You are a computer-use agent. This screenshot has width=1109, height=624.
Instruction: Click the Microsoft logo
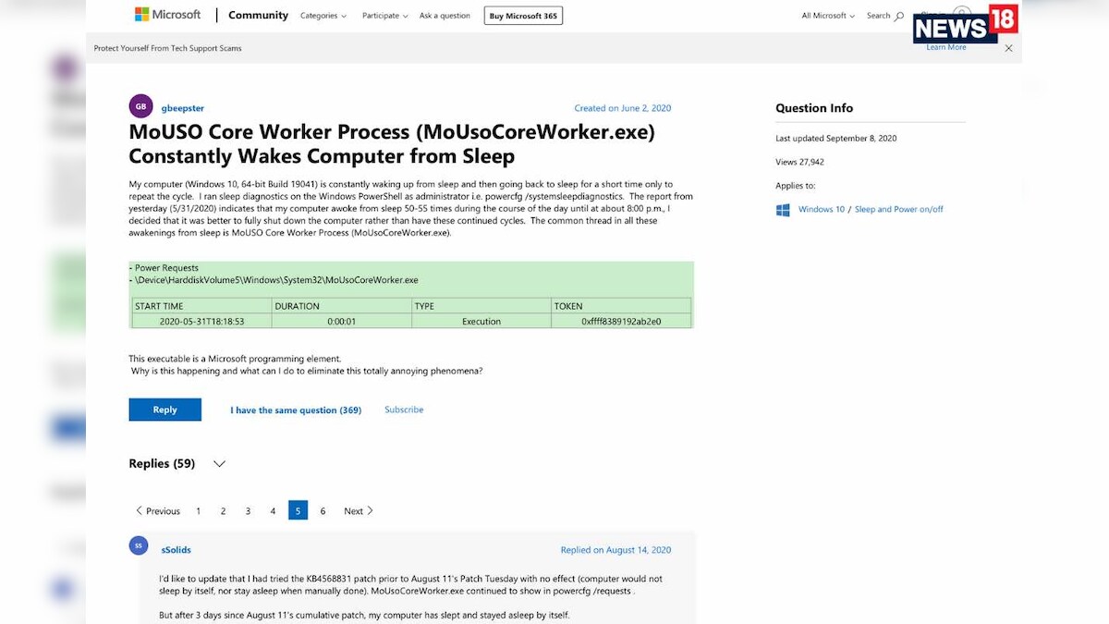[x=167, y=15]
